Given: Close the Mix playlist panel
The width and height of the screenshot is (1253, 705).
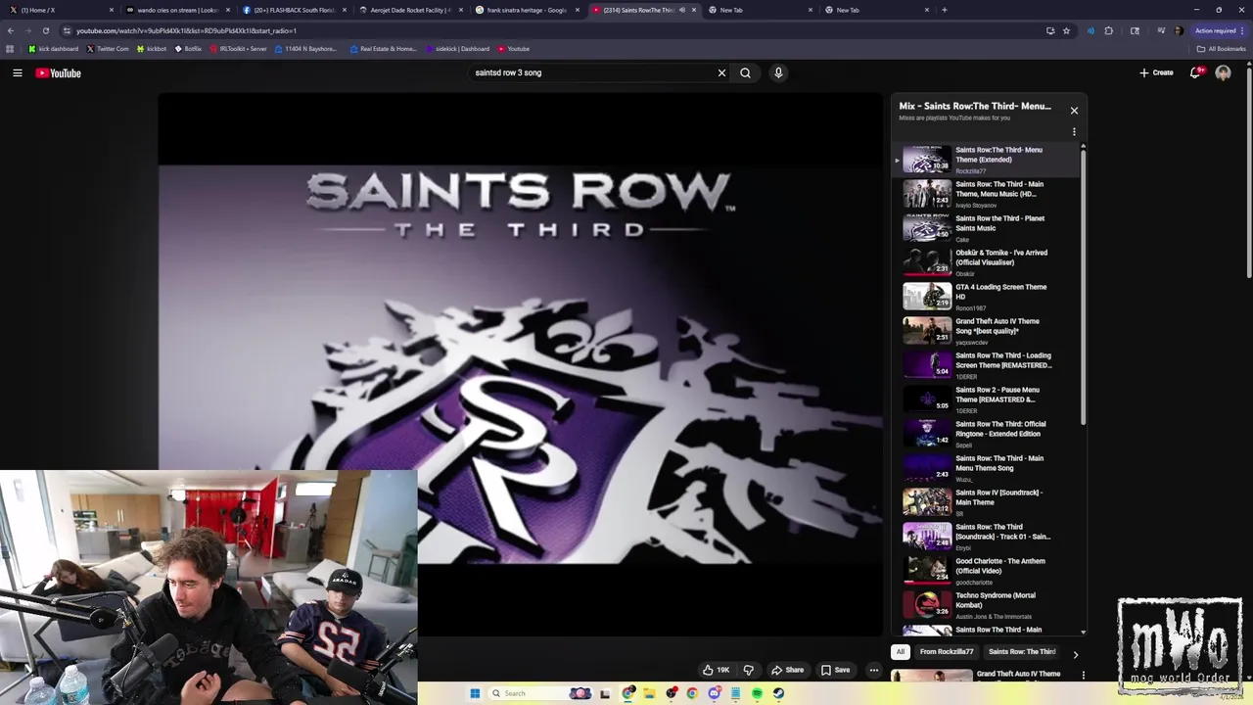Looking at the screenshot, I should tap(1074, 111).
